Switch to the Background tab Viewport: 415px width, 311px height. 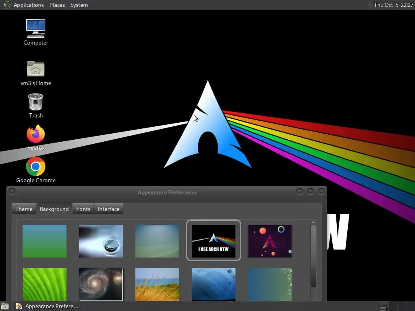coord(54,209)
